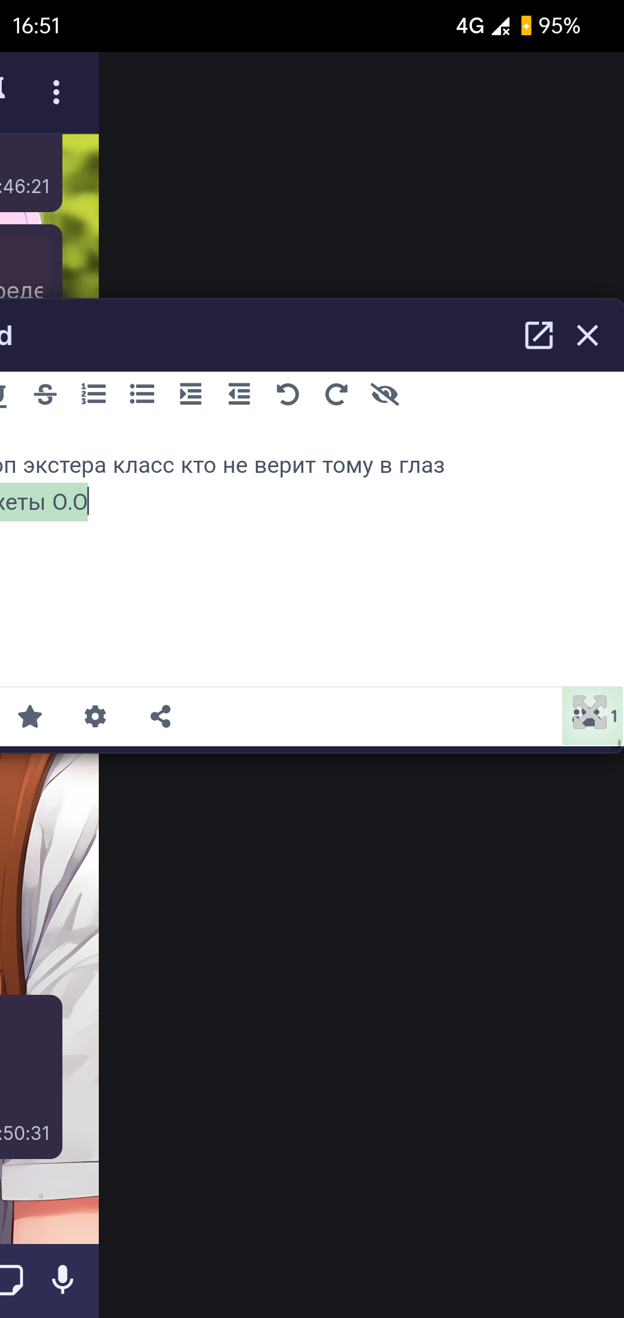Insert a bulleted list
Screen dimensions: 624x1318
(142, 394)
